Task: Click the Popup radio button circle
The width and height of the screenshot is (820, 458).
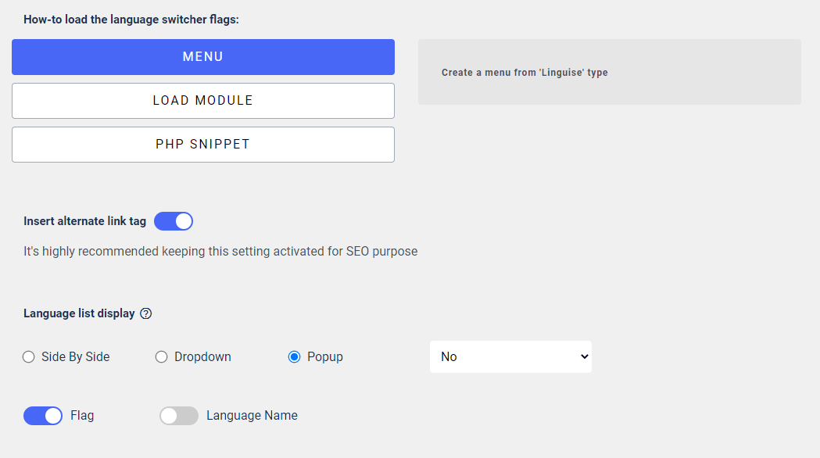Action: 295,357
